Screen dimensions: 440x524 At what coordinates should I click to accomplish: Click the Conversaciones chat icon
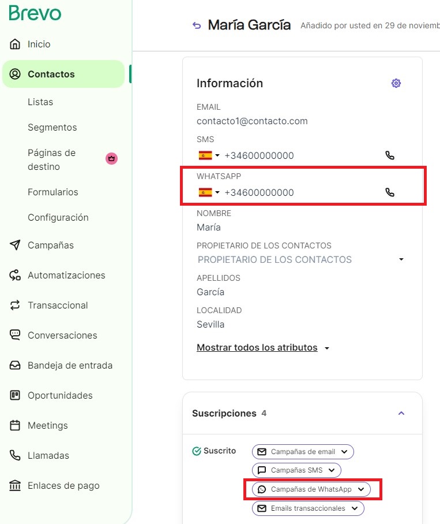[15, 335]
